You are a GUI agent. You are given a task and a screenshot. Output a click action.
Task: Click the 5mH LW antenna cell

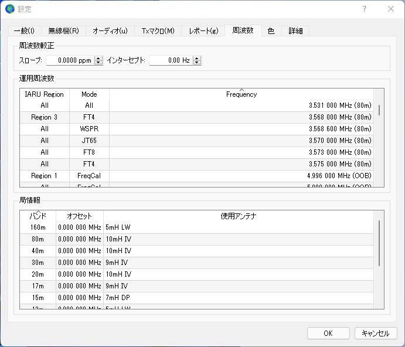tap(239, 227)
